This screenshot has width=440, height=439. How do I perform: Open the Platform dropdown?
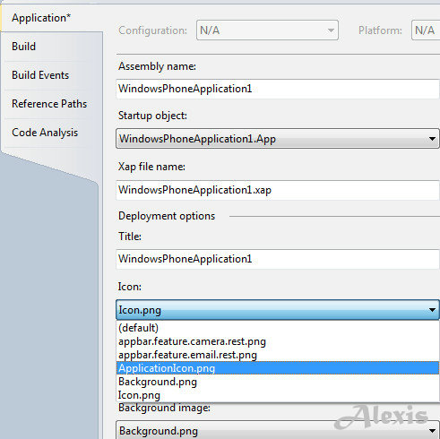[426, 30]
